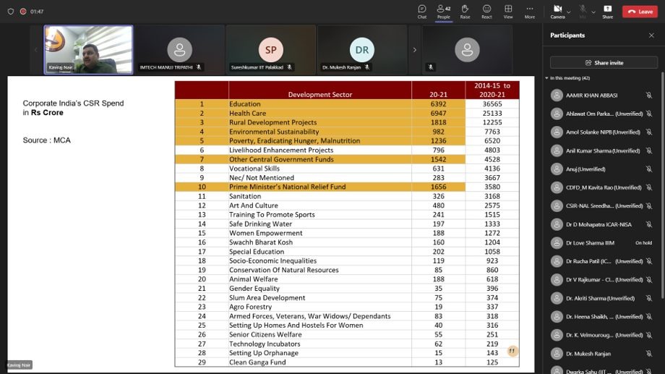Open the More actions menu
This screenshot has height=374, width=665.
(530, 12)
